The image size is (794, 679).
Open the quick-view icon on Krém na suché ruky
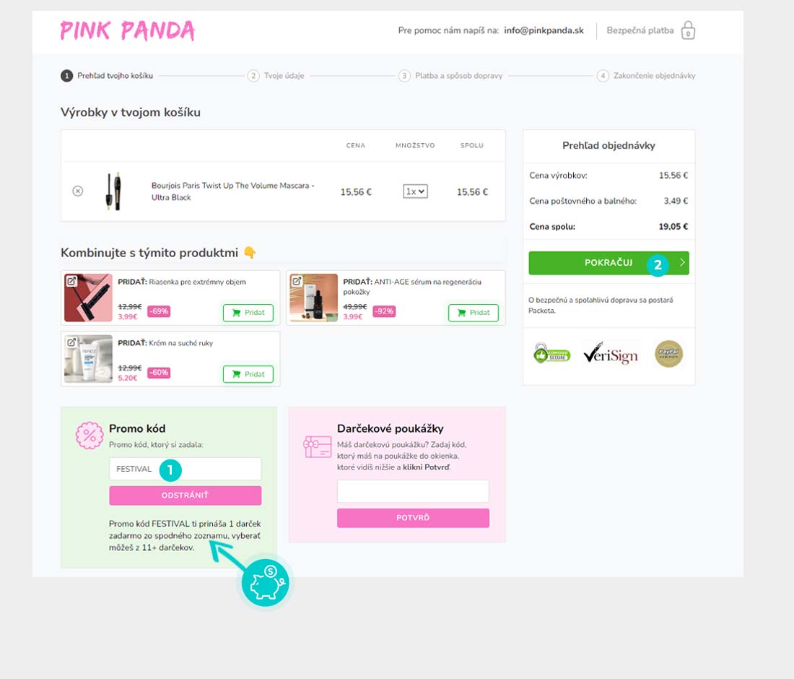[71, 342]
